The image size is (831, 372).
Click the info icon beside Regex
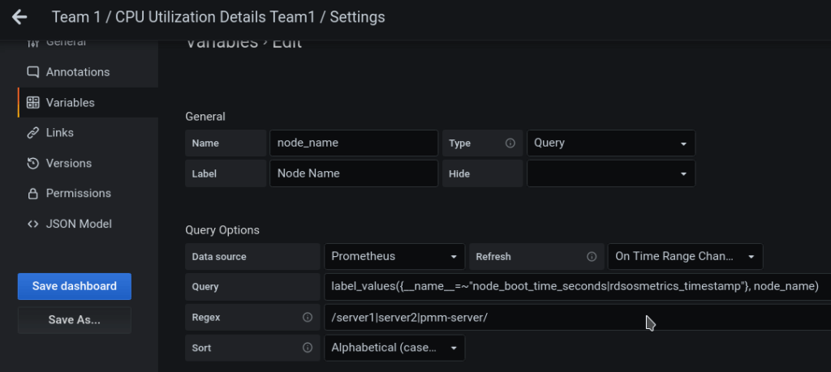(308, 318)
